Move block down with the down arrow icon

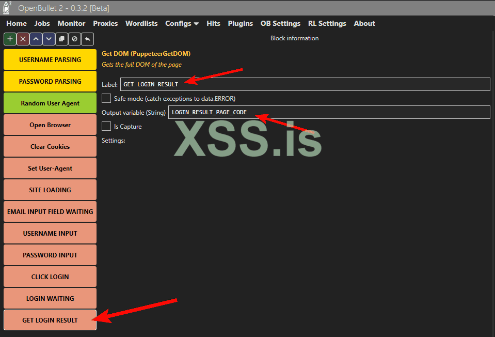click(x=49, y=39)
